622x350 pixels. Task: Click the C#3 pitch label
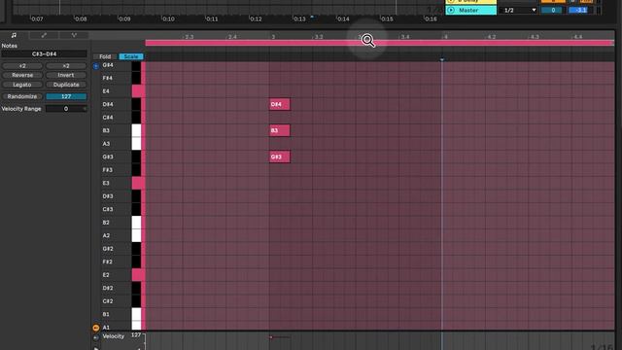click(x=108, y=209)
